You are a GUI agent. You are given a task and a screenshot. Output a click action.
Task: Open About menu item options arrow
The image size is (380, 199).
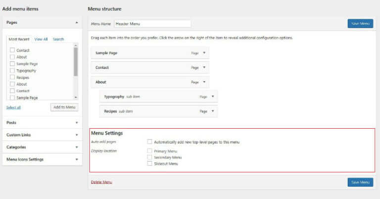coord(204,82)
